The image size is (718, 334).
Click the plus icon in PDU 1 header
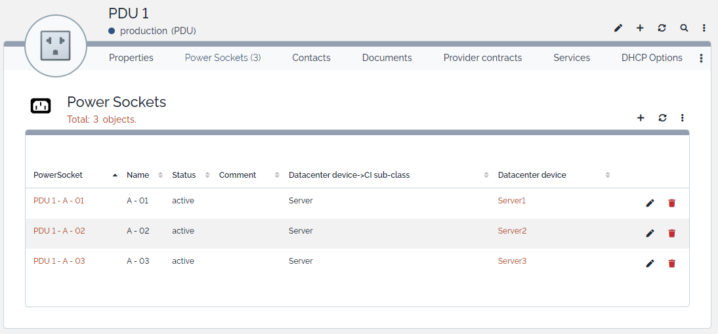(640, 28)
